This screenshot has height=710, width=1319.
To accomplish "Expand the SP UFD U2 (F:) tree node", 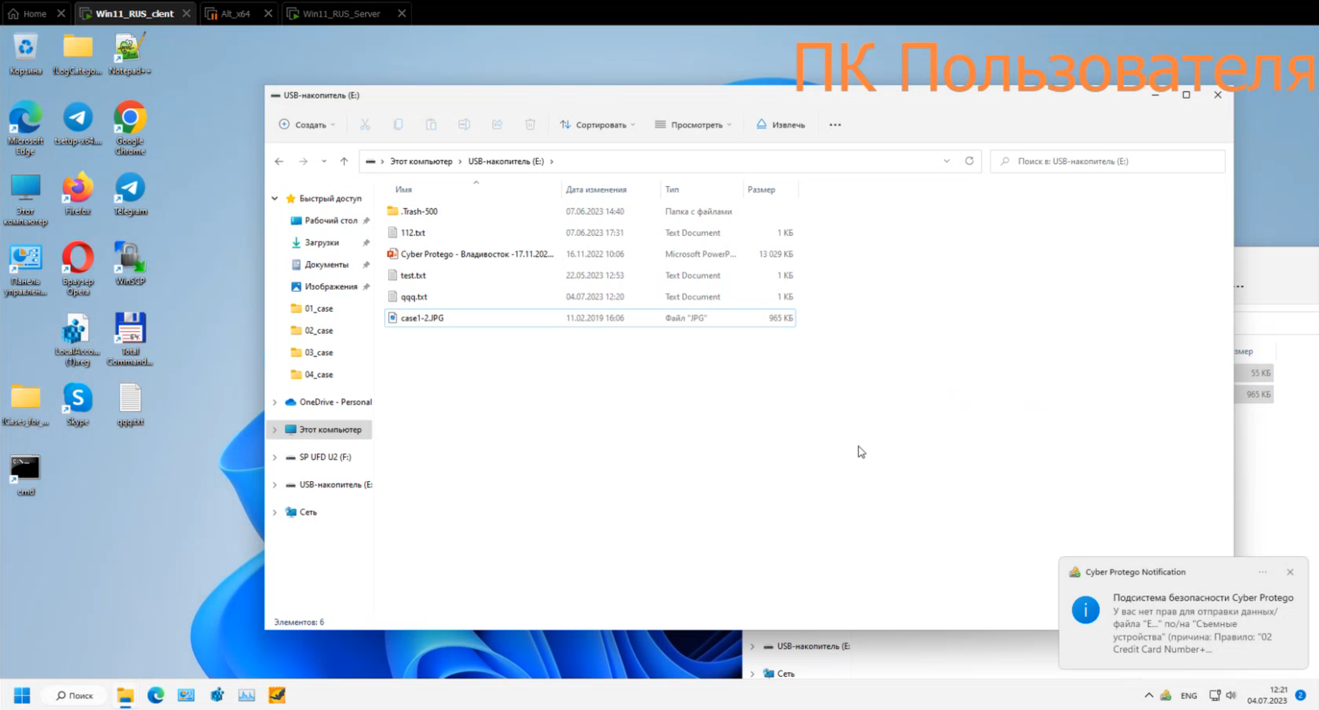I will (x=275, y=457).
